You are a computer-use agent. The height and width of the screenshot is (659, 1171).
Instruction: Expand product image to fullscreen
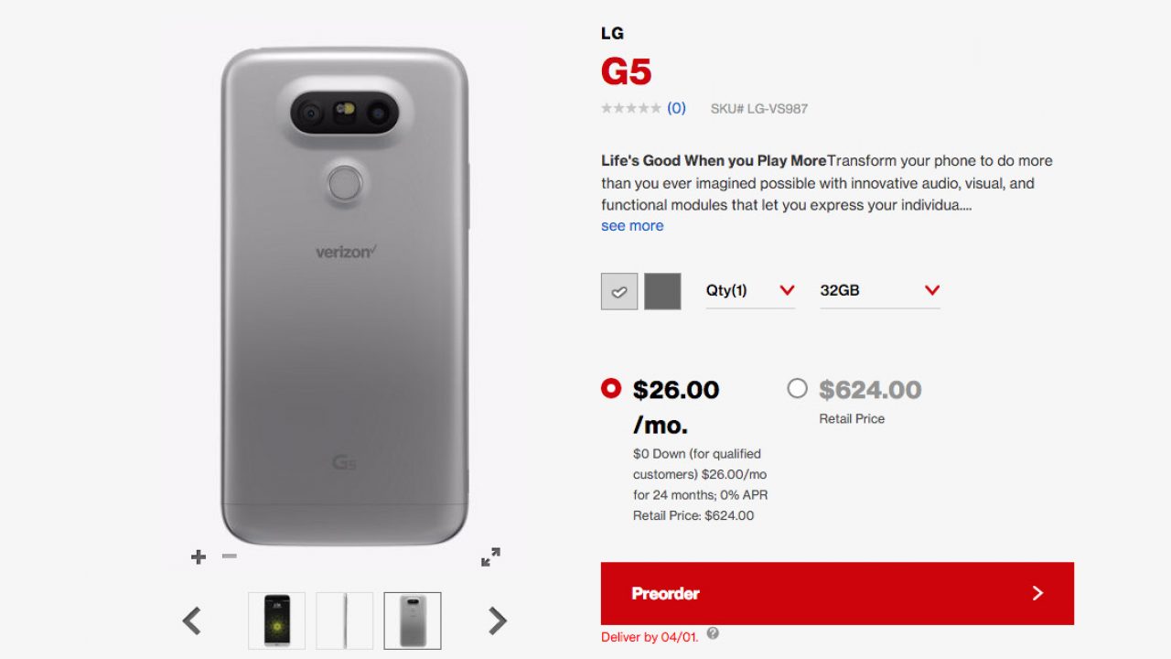pyautogui.click(x=490, y=556)
